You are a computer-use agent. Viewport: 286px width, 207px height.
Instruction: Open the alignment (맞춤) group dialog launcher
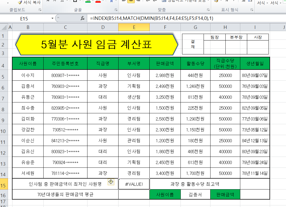(208, 10)
